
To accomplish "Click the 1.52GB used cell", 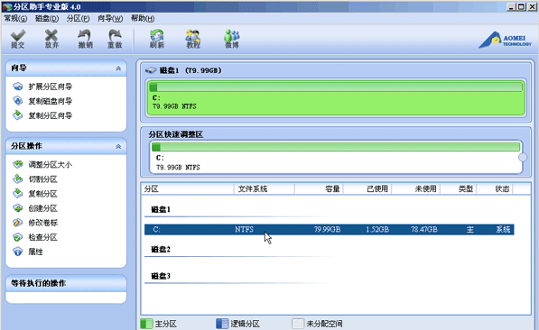I will pos(377,229).
